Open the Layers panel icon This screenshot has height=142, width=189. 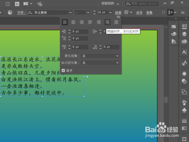point(184,34)
